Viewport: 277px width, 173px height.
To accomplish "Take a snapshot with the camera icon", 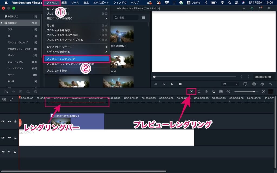I will coord(254,84).
